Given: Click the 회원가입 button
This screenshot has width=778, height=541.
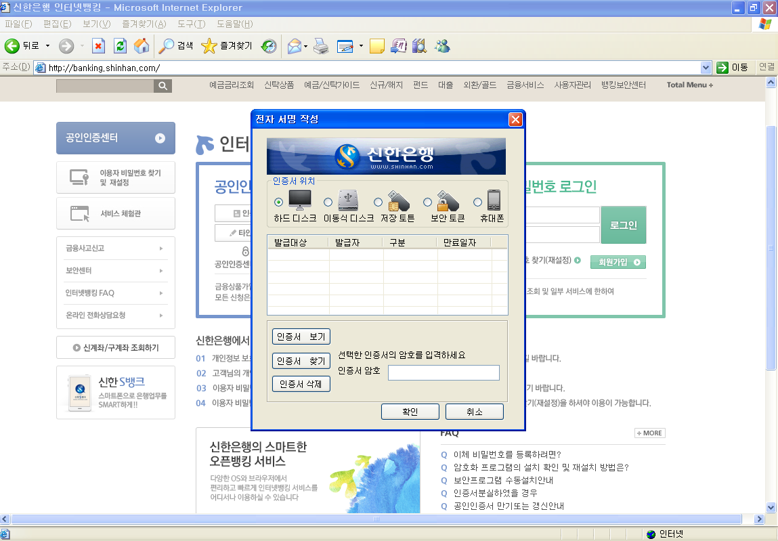Looking at the screenshot, I should tap(618, 262).
